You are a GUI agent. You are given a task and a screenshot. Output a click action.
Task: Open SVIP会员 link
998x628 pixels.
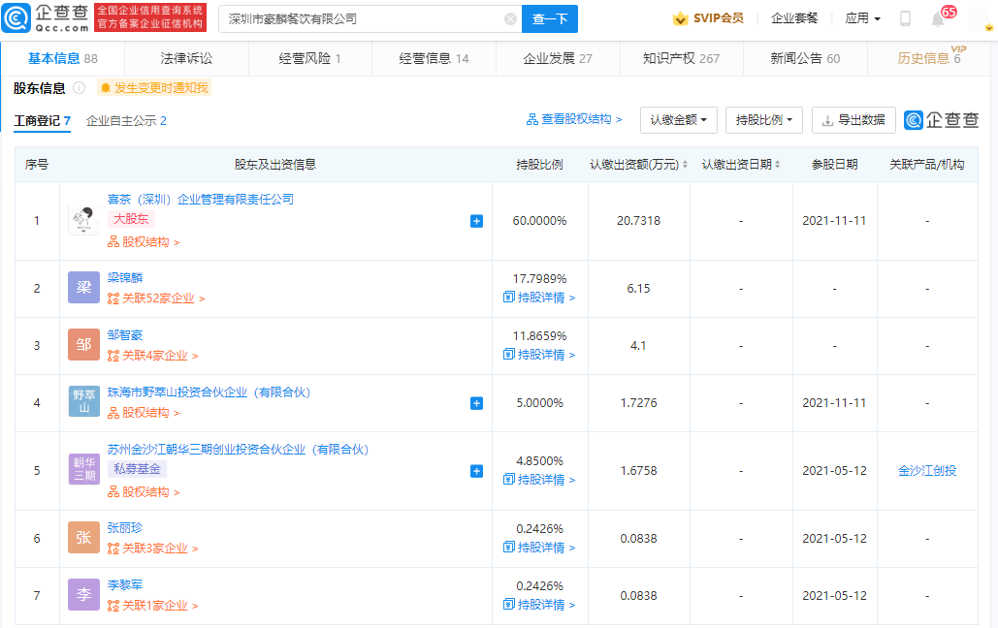click(718, 18)
